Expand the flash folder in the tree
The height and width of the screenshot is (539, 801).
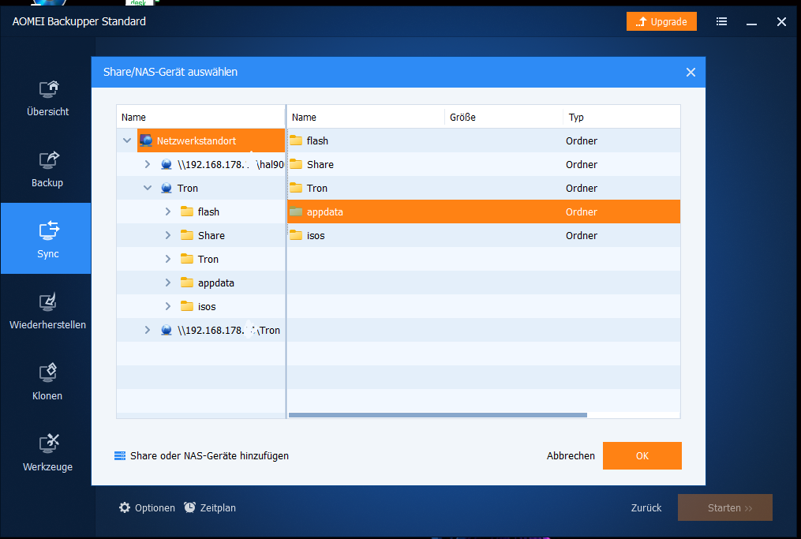click(x=168, y=211)
